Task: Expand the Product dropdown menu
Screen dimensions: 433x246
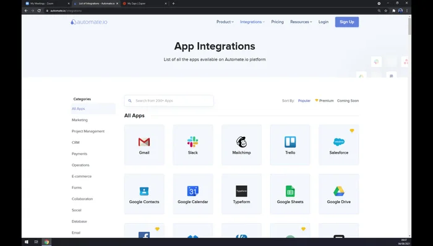Action: point(225,22)
